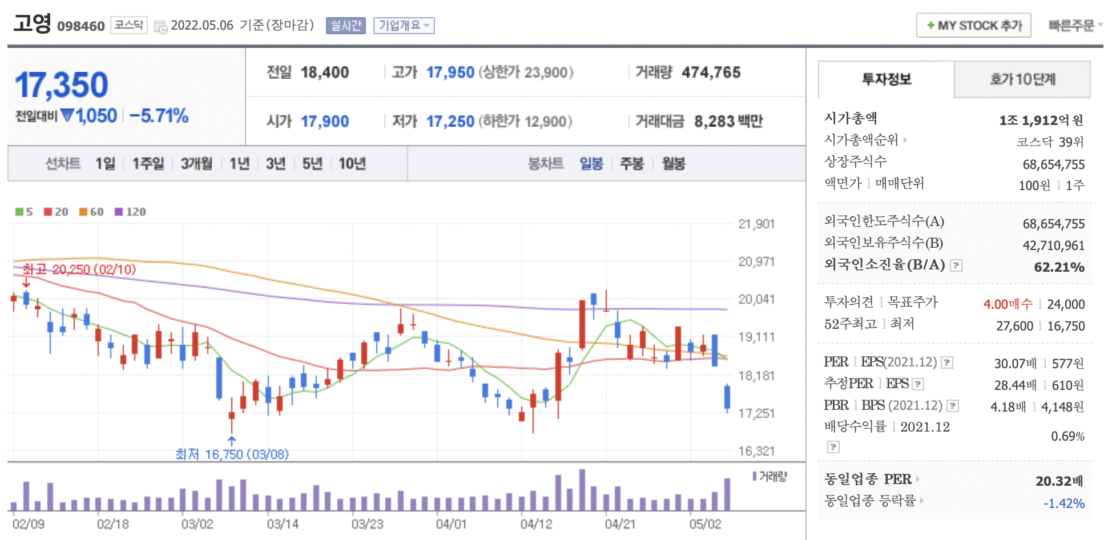Click the 4.18배 PBR value
The height and width of the screenshot is (540, 1112).
tap(1008, 407)
